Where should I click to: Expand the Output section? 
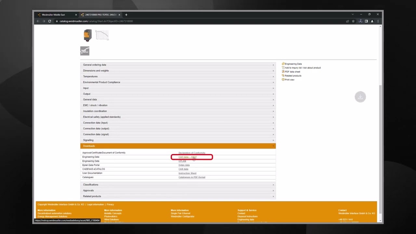(178, 94)
